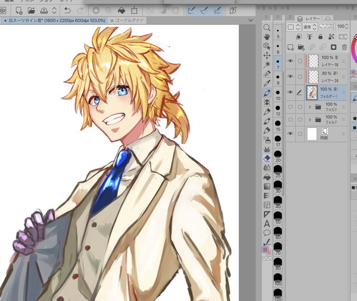Create a new raster layer
This screenshot has height=301, width=357.
pos(290,47)
